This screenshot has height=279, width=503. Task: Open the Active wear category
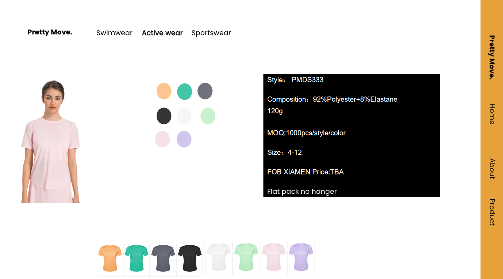(x=162, y=33)
